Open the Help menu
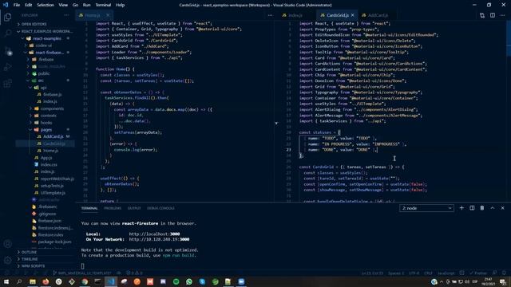The height and width of the screenshot is (287, 511). (120, 5)
